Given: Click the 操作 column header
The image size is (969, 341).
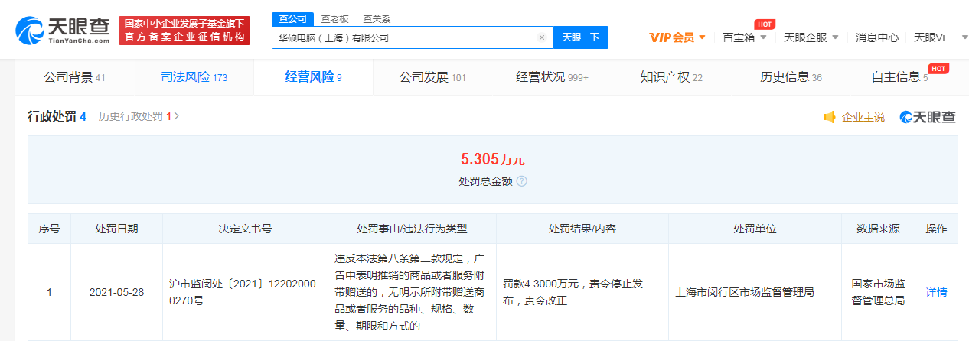Looking at the screenshot, I should 936,229.
